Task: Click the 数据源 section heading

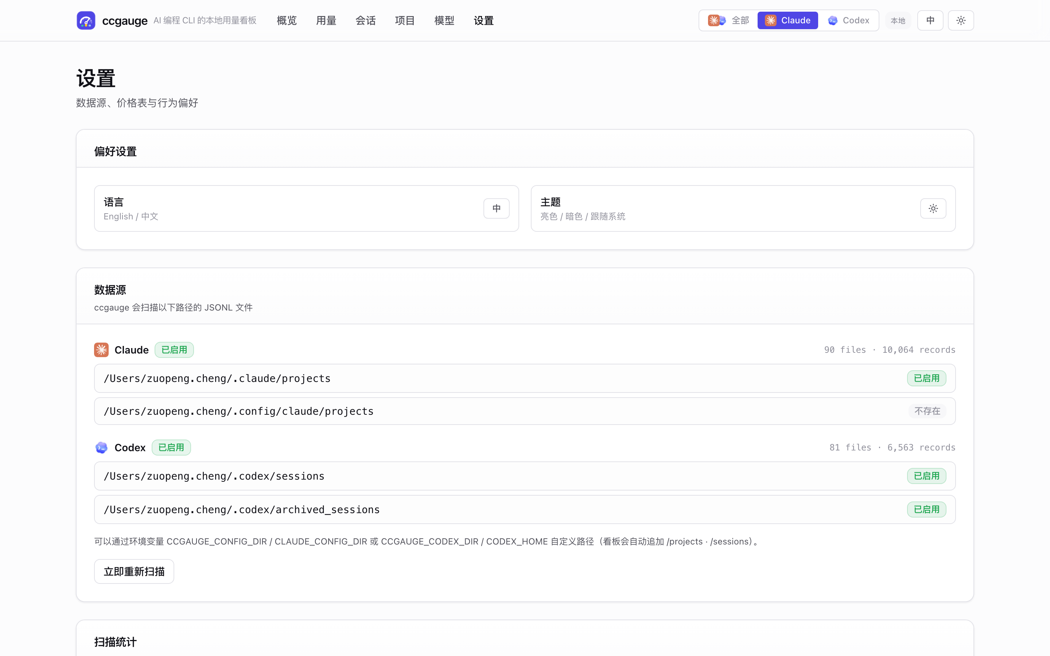Action: [x=110, y=290]
